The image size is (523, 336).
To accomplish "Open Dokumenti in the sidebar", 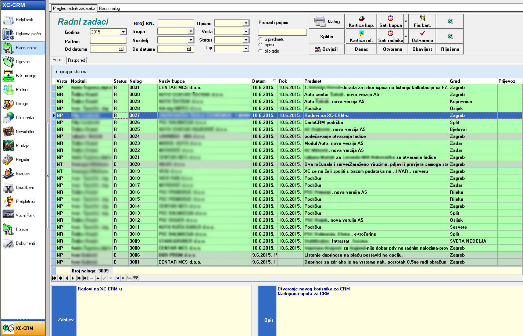I will click(23, 243).
